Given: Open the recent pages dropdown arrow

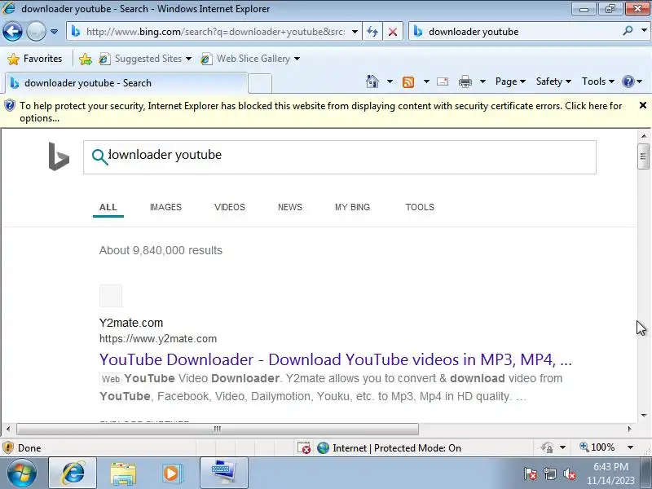Looking at the screenshot, I should pos(54,32).
